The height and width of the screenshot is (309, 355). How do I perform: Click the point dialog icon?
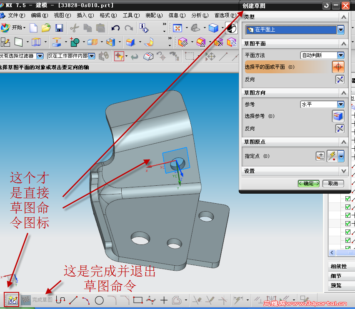[x=320, y=156]
